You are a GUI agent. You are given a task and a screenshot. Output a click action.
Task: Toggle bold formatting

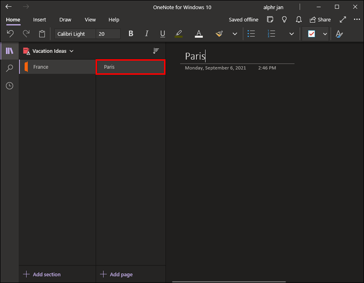pyautogui.click(x=131, y=34)
